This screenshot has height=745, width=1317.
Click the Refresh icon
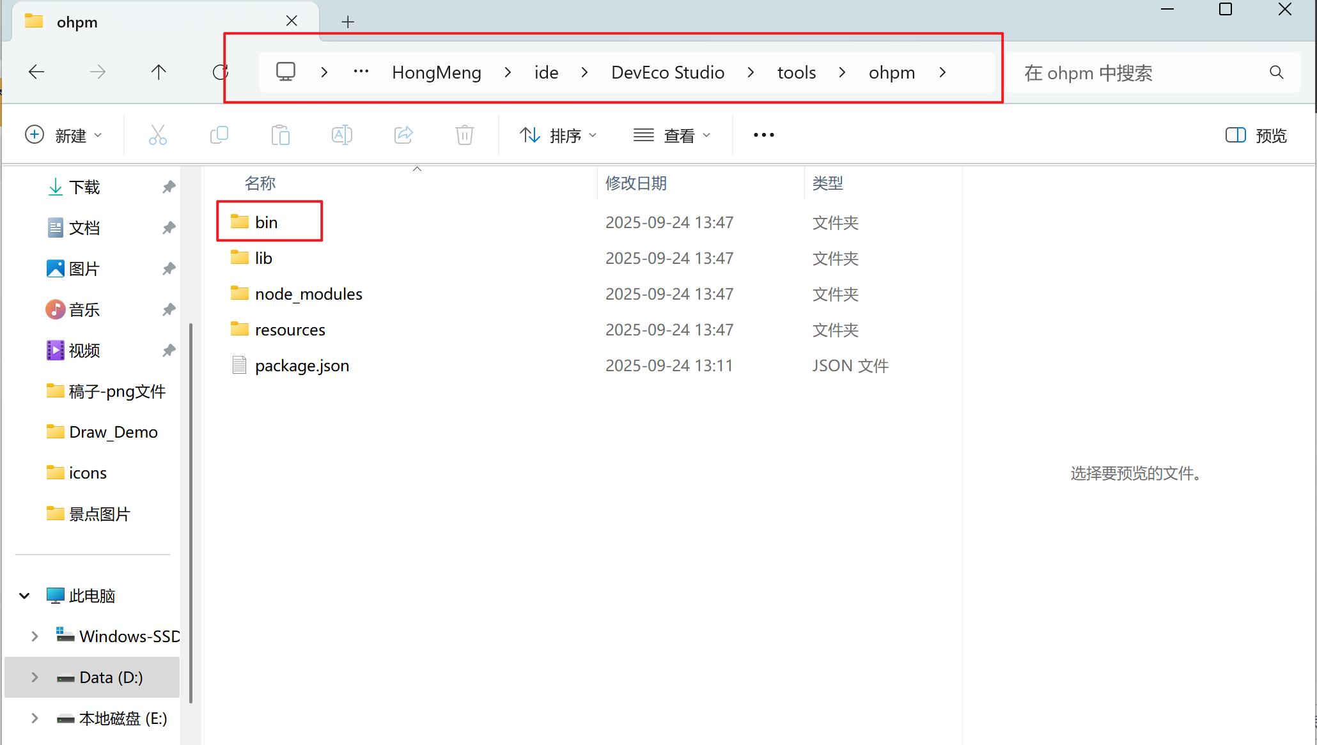[x=220, y=72]
